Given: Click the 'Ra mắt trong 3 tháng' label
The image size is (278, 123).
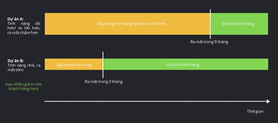Looking at the screenshot, I should [x=104, y=82].
